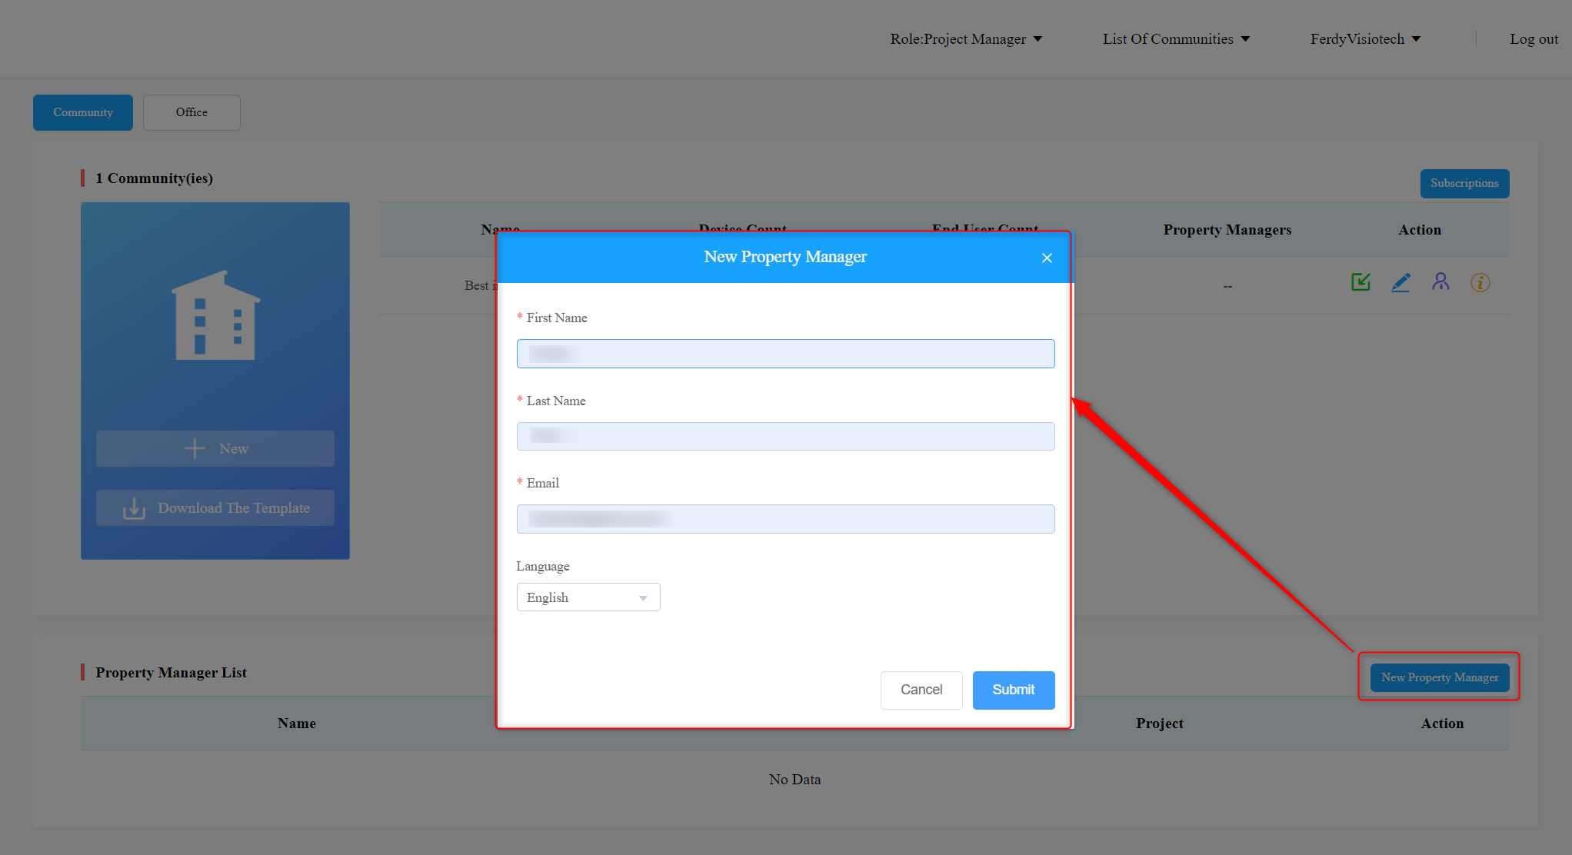Click the download icon beside Download The Template
The width and height of the screenshot is (1572, 855).
134,508
